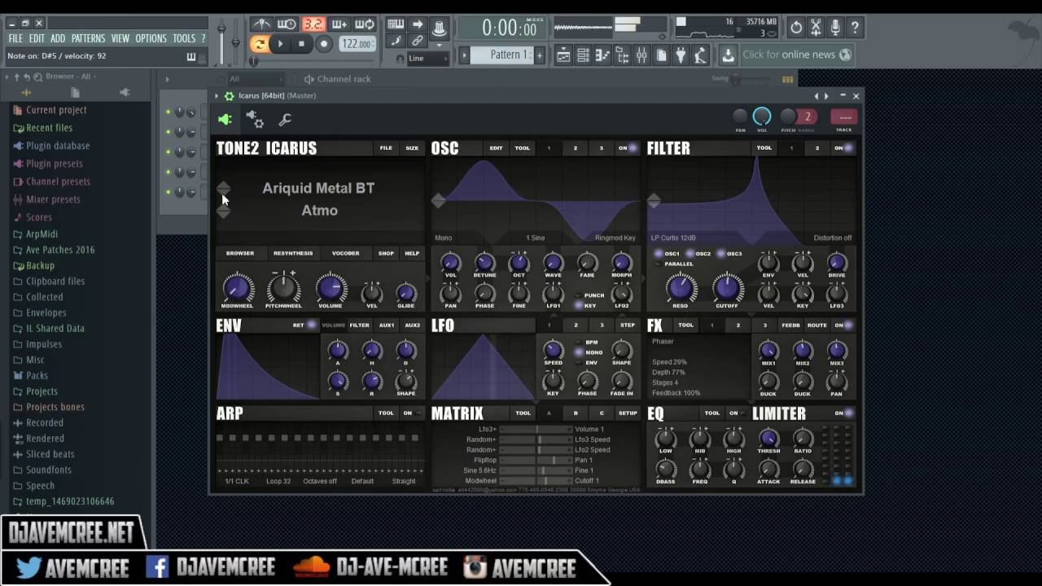1042x586 pixels.
Task: Open the TOOLS menu
Action: 184,38
